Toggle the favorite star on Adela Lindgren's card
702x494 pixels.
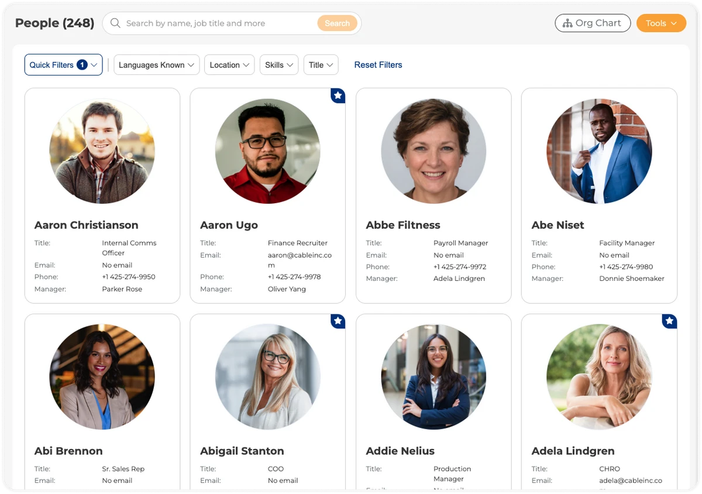point(669,321)
